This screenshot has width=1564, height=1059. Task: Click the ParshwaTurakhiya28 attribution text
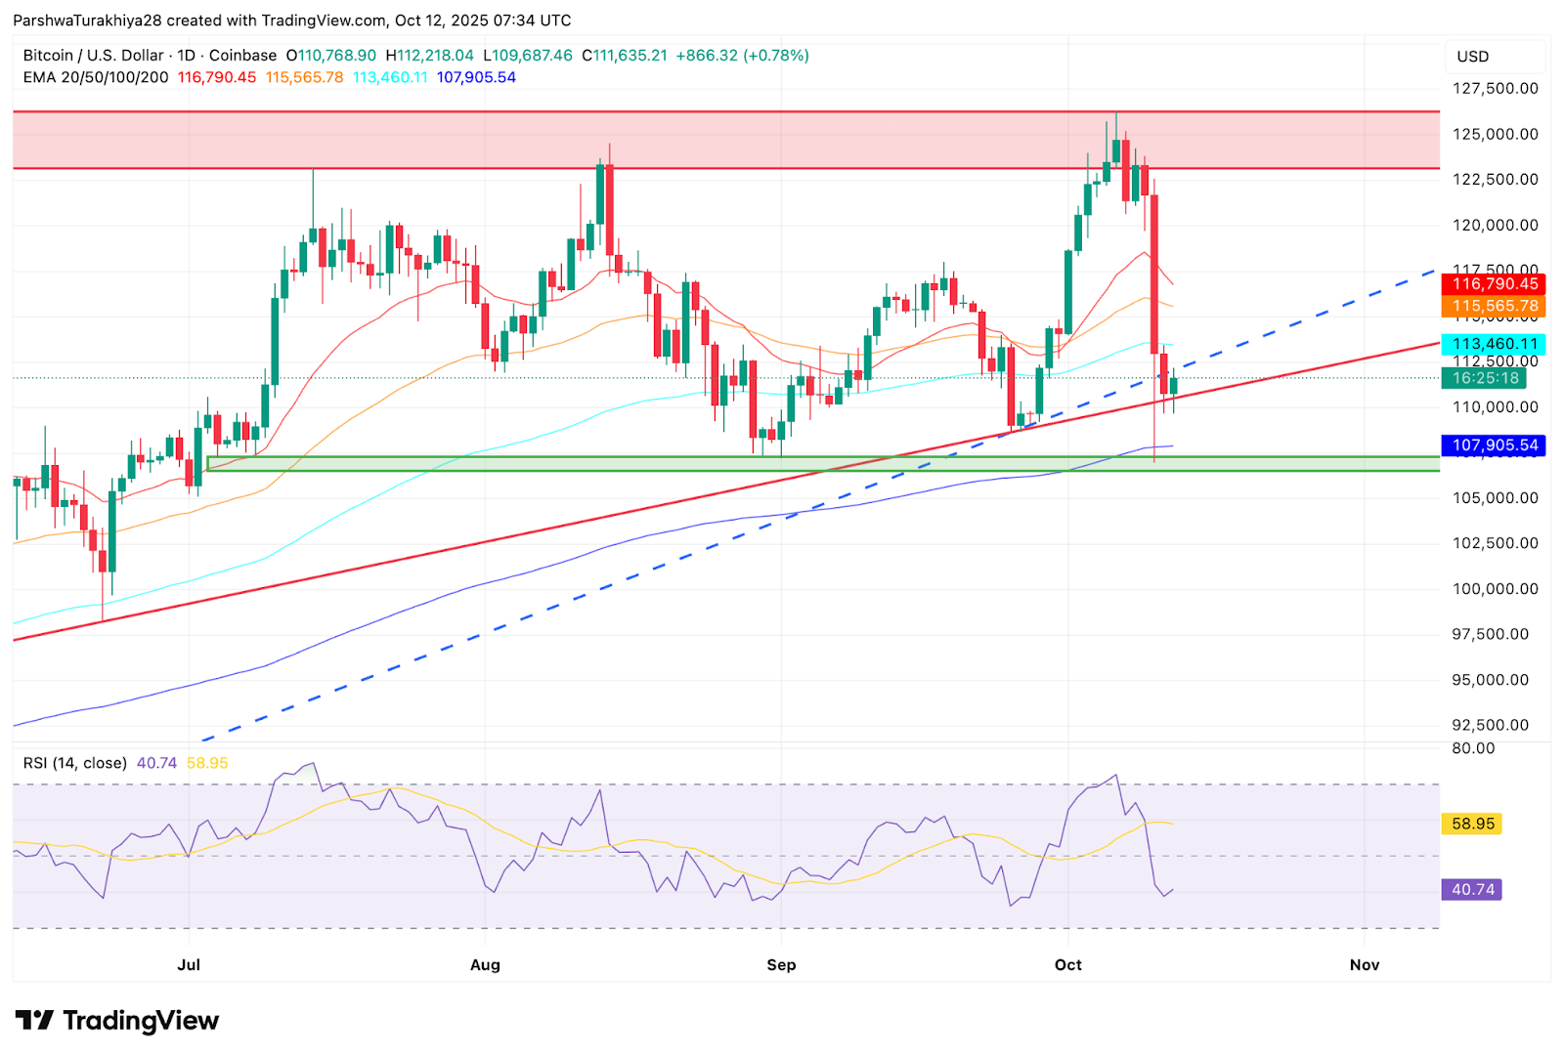[87, 21]
